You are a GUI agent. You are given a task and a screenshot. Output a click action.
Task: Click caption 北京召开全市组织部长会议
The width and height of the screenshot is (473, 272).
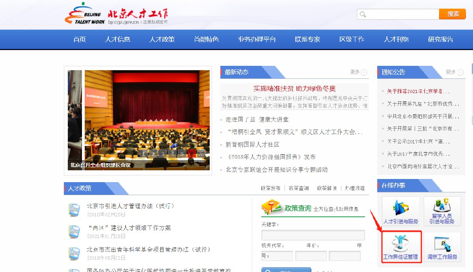click(x=101, y=165)
